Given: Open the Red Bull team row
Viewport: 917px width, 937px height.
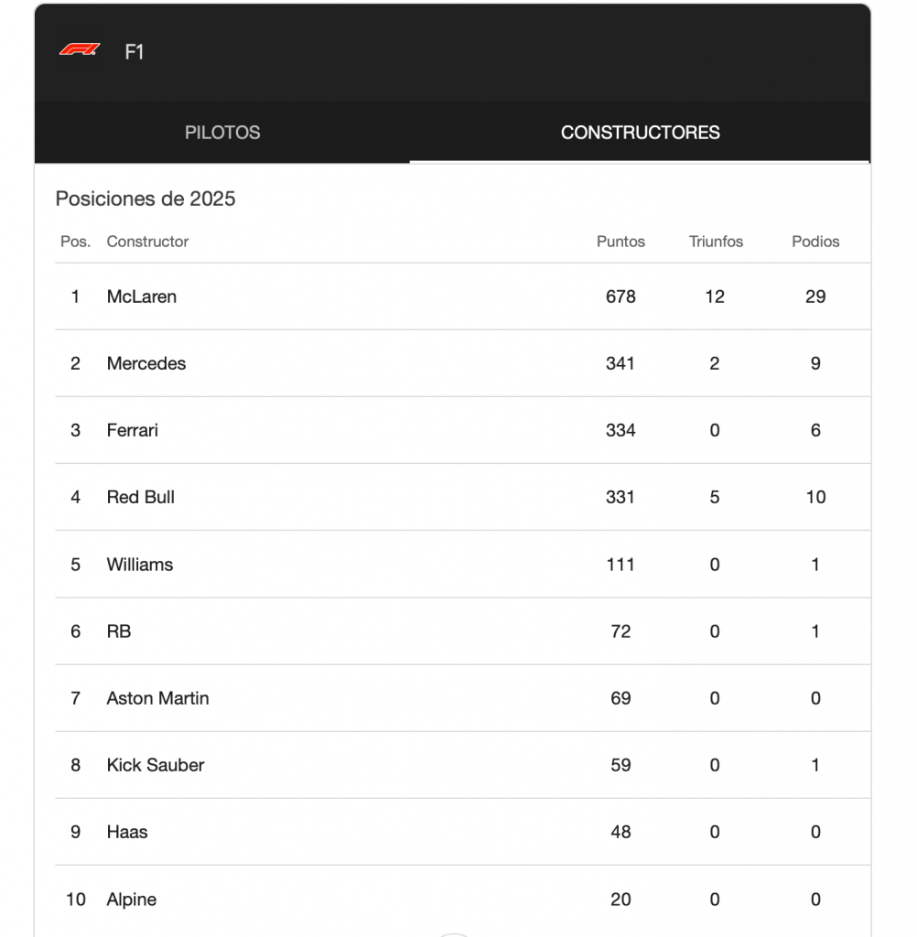Looking at the screenshot, I should click(141, 497).
